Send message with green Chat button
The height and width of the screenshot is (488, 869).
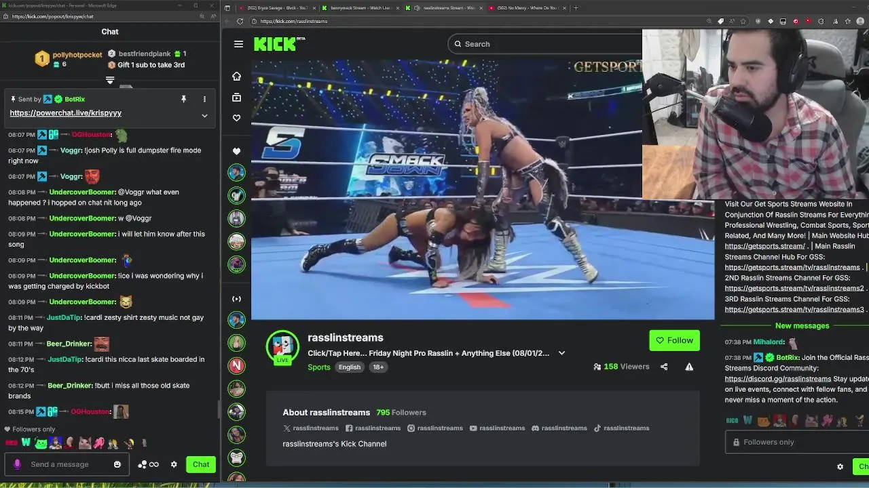200,464
